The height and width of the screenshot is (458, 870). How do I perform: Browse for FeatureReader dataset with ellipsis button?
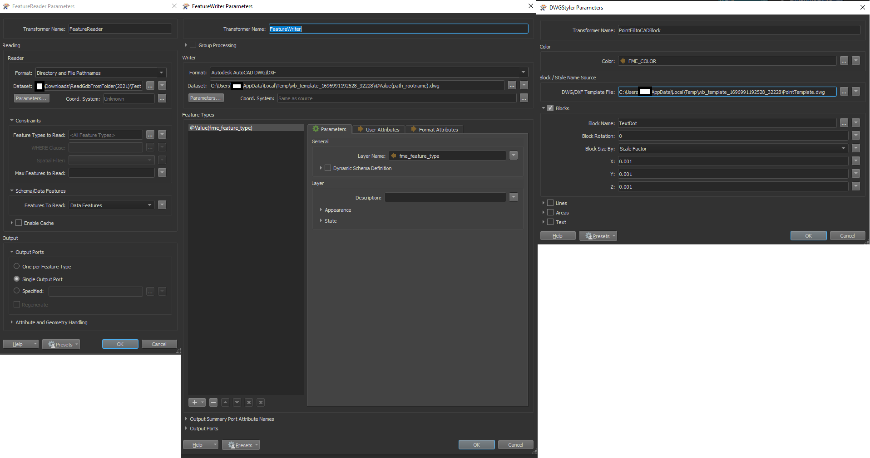(150, 86)
